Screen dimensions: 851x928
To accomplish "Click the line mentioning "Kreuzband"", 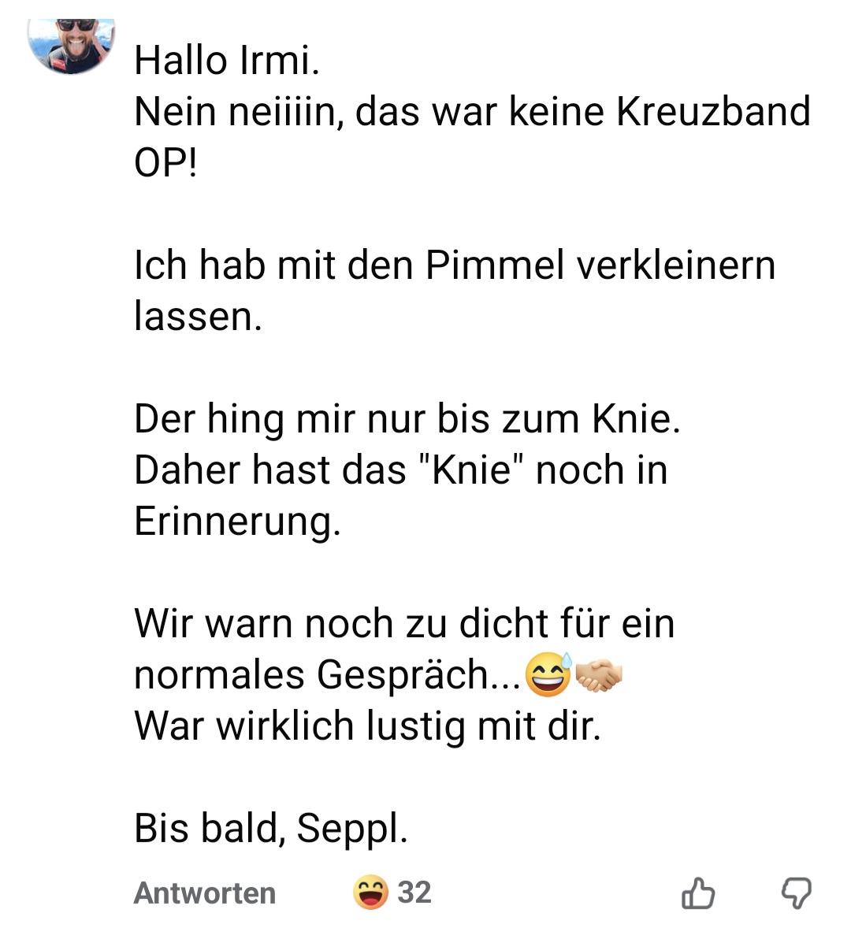I will point(472,112).
